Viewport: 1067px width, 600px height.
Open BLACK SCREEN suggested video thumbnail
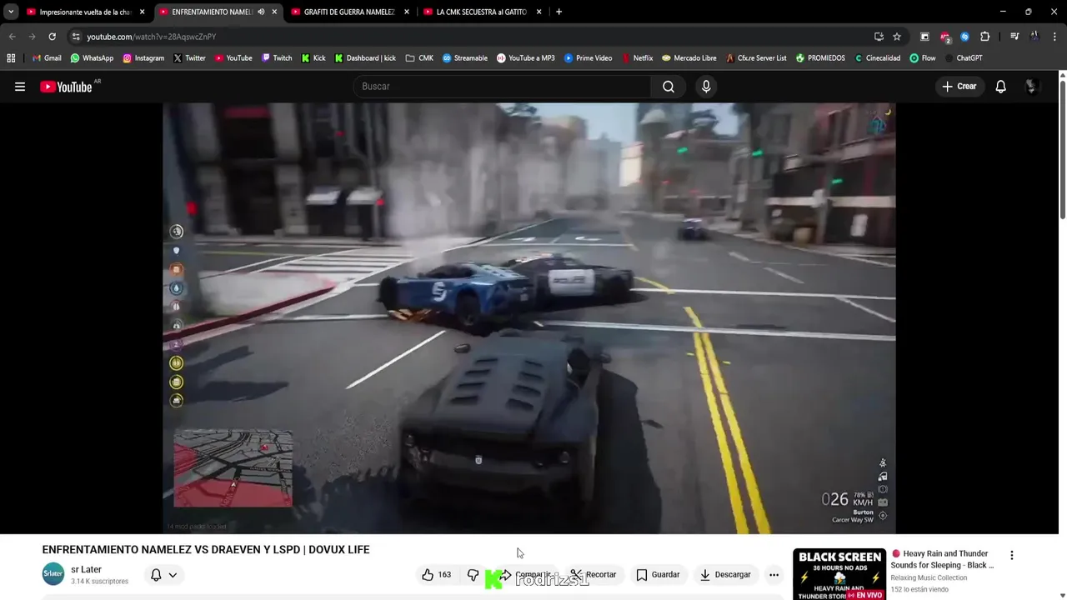(839, 574)
